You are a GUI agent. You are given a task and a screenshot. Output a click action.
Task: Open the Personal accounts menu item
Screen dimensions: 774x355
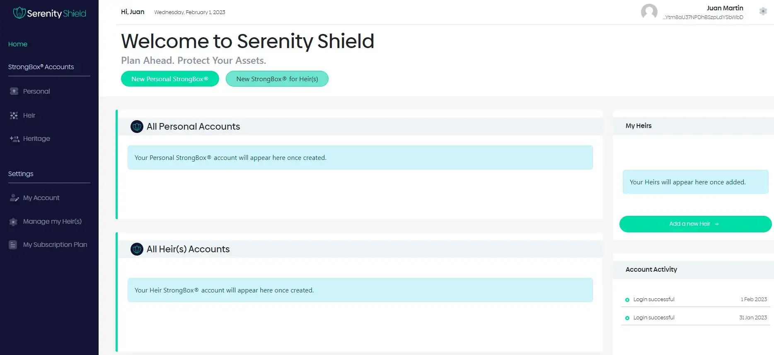pos(36,91)
